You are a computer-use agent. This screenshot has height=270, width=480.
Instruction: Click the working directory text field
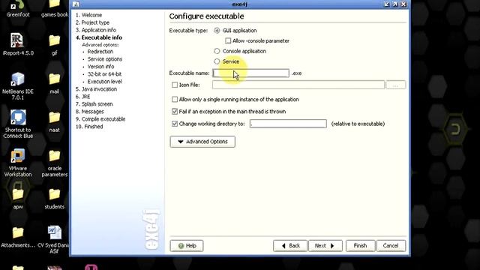[288, 124]
